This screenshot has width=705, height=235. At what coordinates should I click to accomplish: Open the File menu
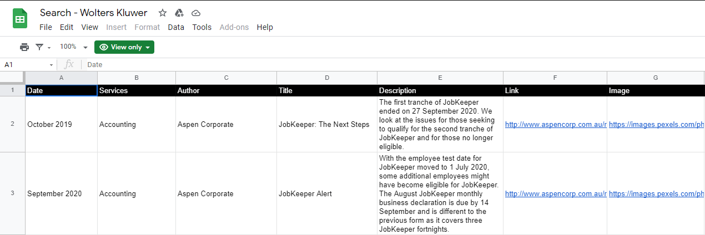click(46, 27)
